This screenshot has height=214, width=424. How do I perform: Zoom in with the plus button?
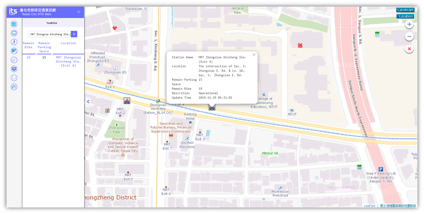click(409, 25)
